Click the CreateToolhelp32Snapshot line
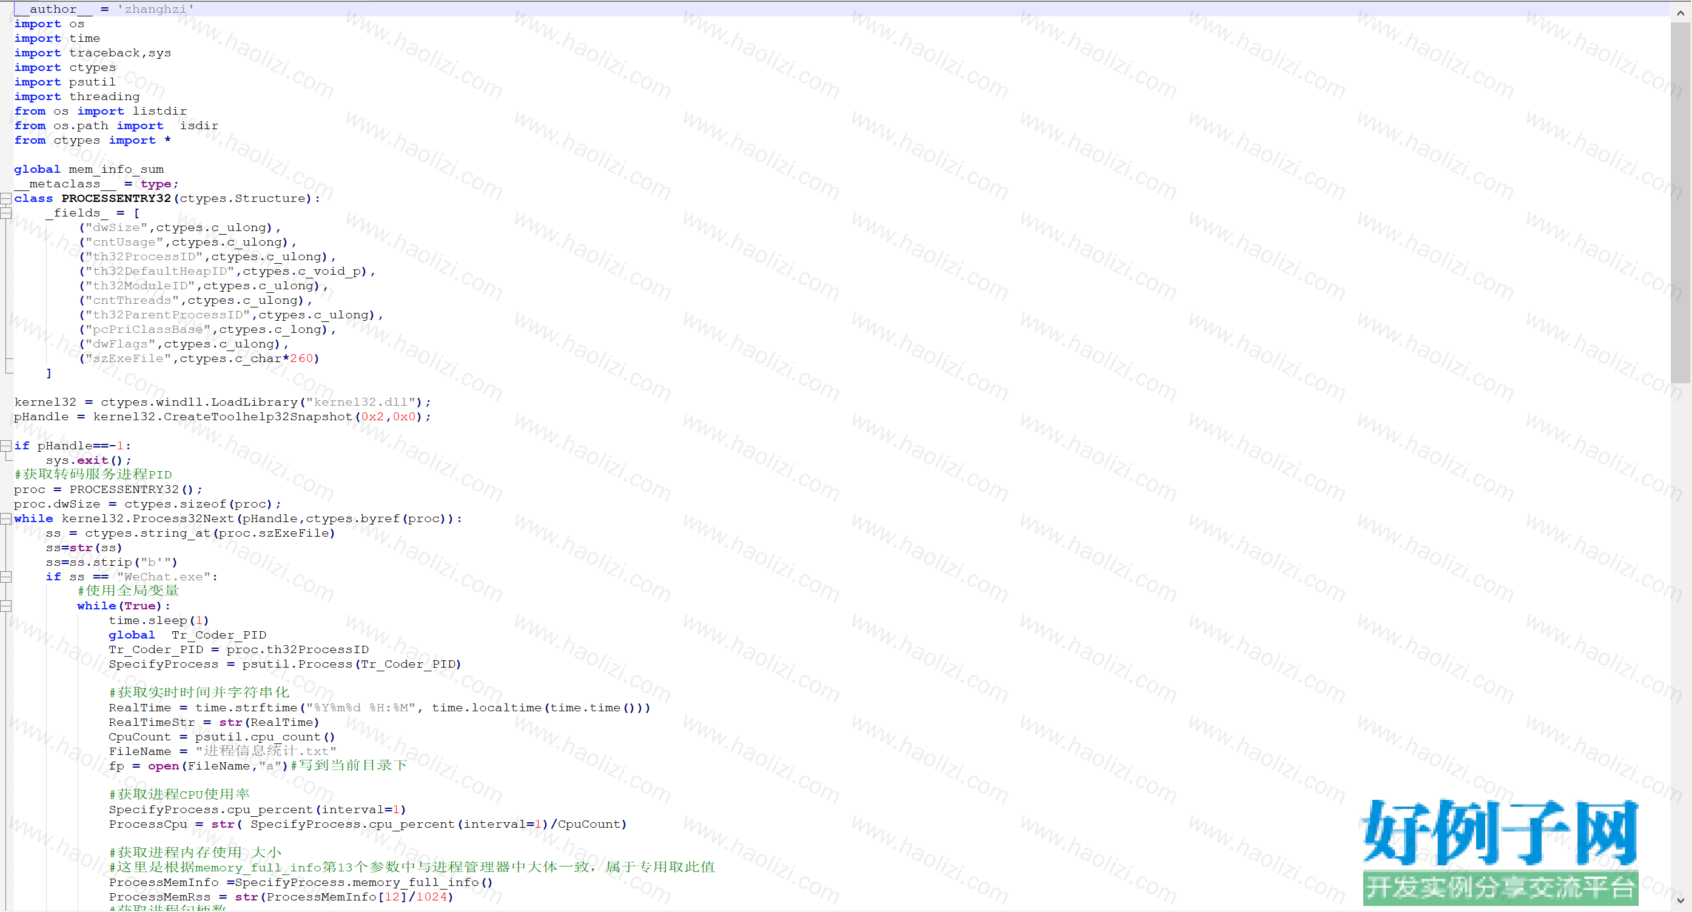 (x=223, y=417)
